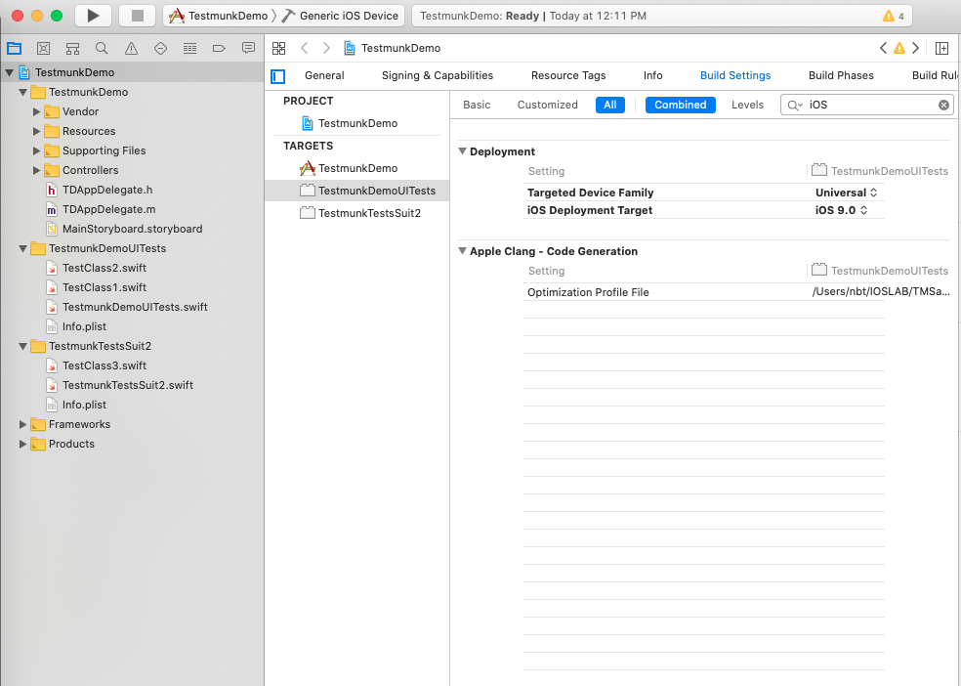961x686 pixels.
Task: Collapse the Deployment section
Action: pos(463,151)
